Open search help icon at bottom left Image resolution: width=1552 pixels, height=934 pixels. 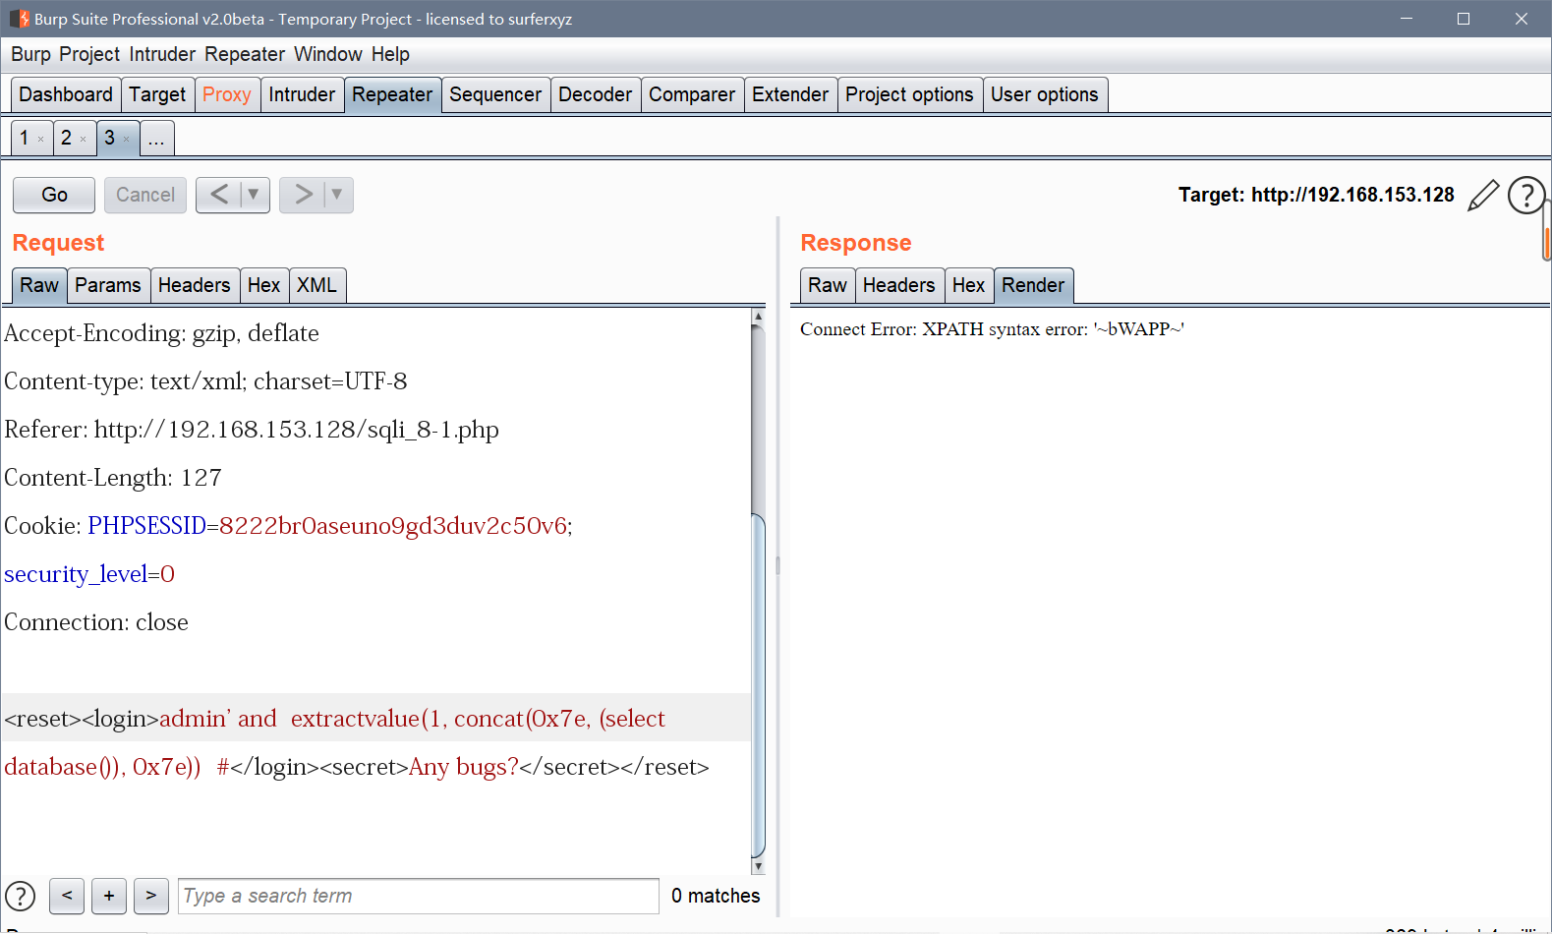click(21, 896)
